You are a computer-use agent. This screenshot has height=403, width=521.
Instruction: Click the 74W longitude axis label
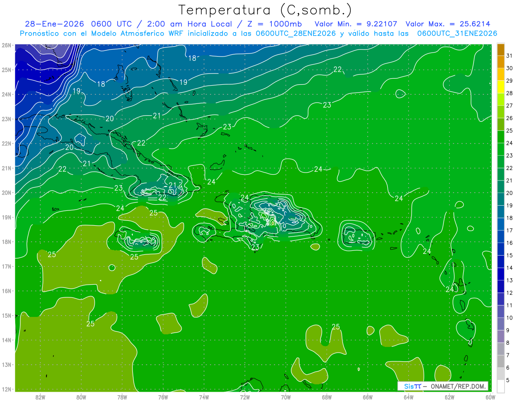pos(204,397)
